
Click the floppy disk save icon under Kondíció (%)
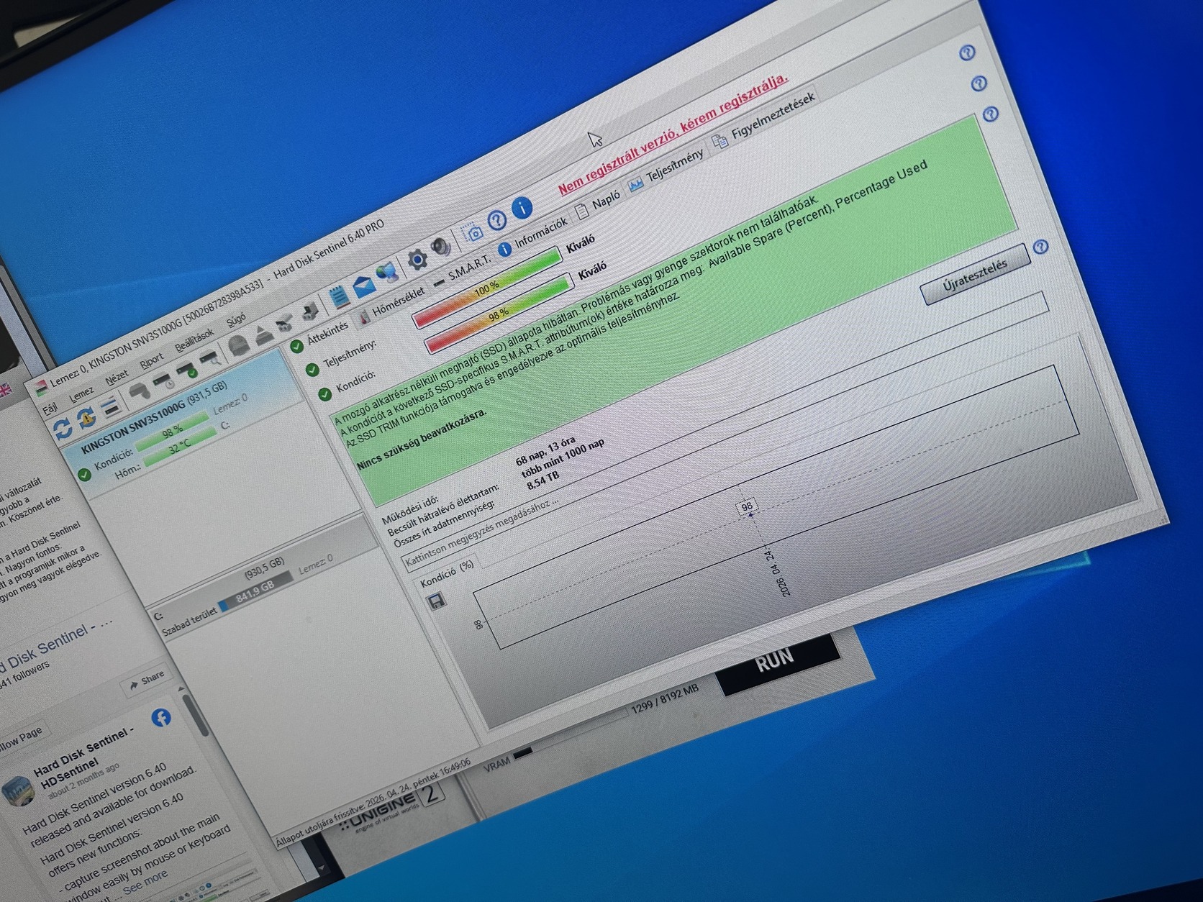coord(437,601)
